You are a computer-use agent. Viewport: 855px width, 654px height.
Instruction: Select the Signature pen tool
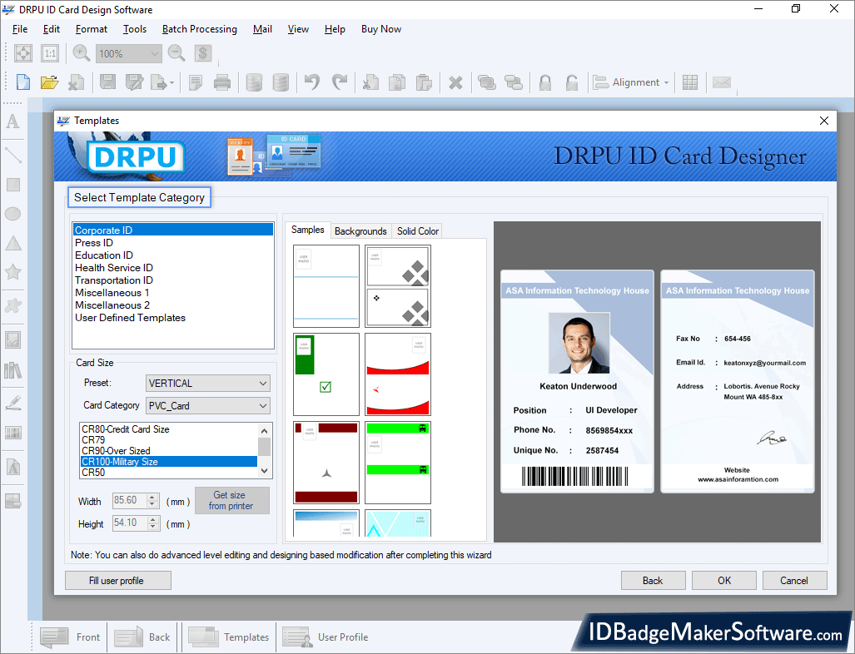coord(13,404)
